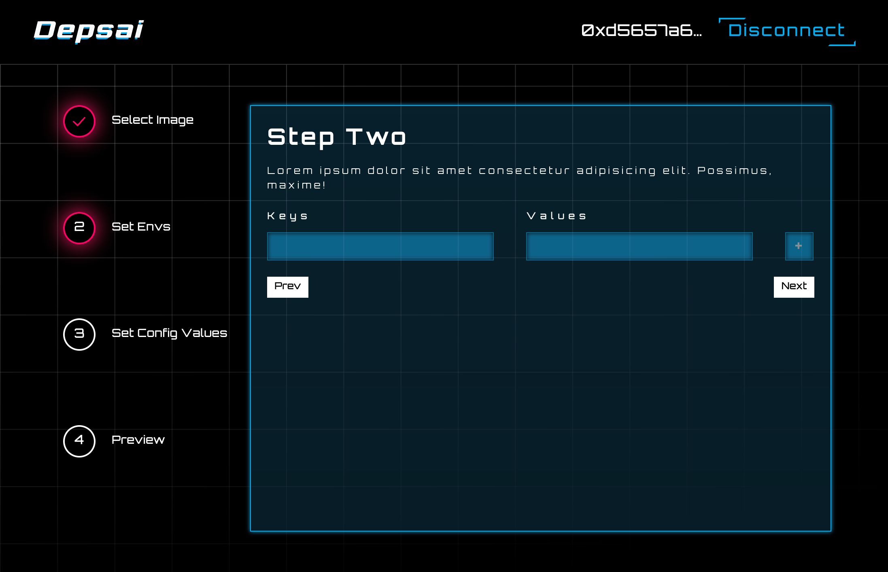Proceed with the Next button

coord(794,287)
